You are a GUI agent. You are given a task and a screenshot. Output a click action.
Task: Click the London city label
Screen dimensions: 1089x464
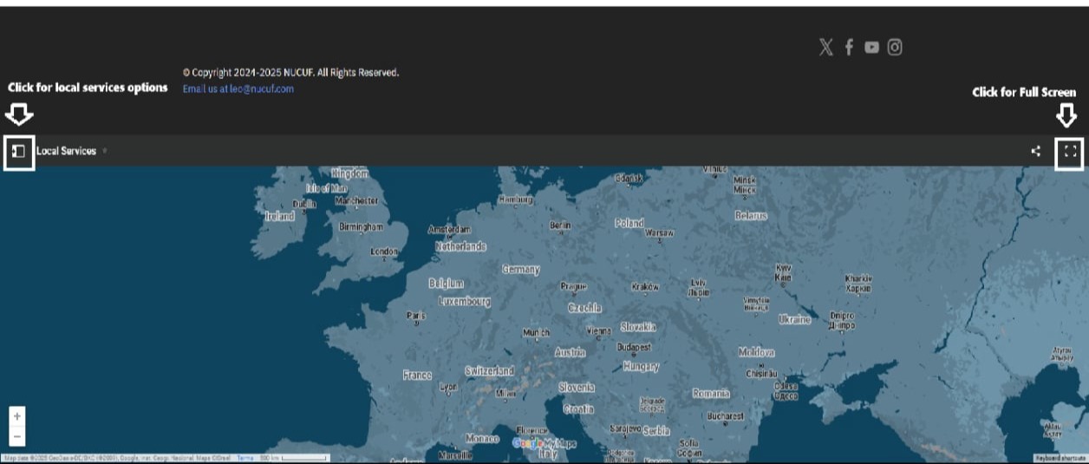pyautogui.click(x=384, y=252)
